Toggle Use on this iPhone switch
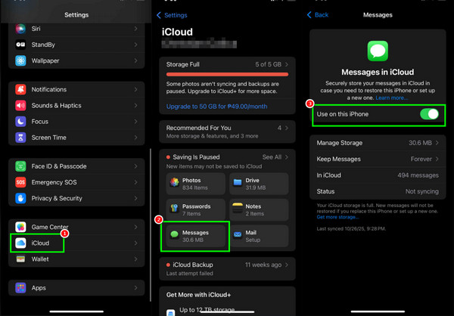The height and width of the screenshot is (316, 454). (x=429, y=114)
